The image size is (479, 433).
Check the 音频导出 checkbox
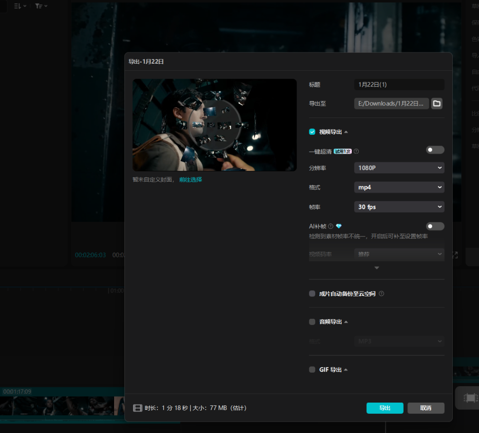(x=312, y=322)
